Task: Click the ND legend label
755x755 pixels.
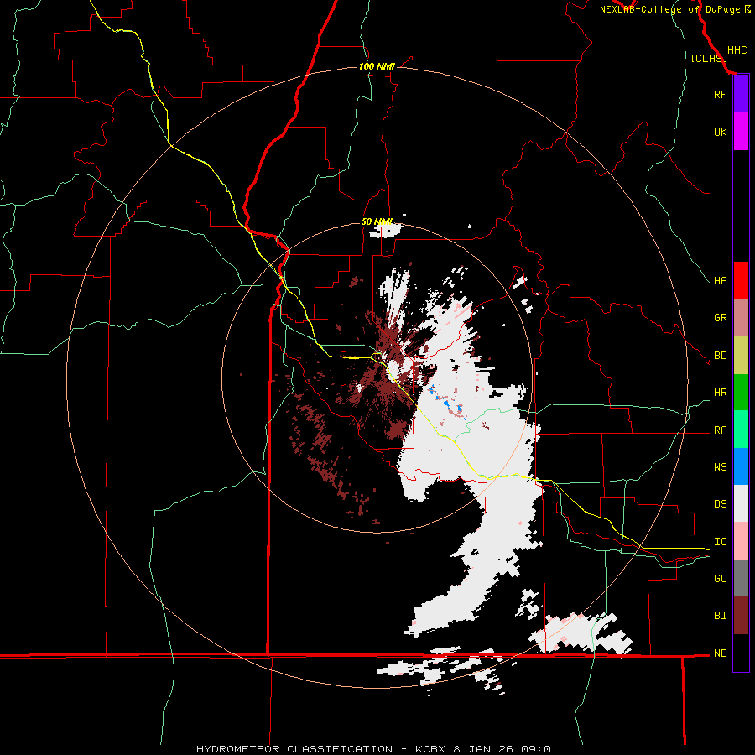Action: pyautogui.click(x=720, y=653)
